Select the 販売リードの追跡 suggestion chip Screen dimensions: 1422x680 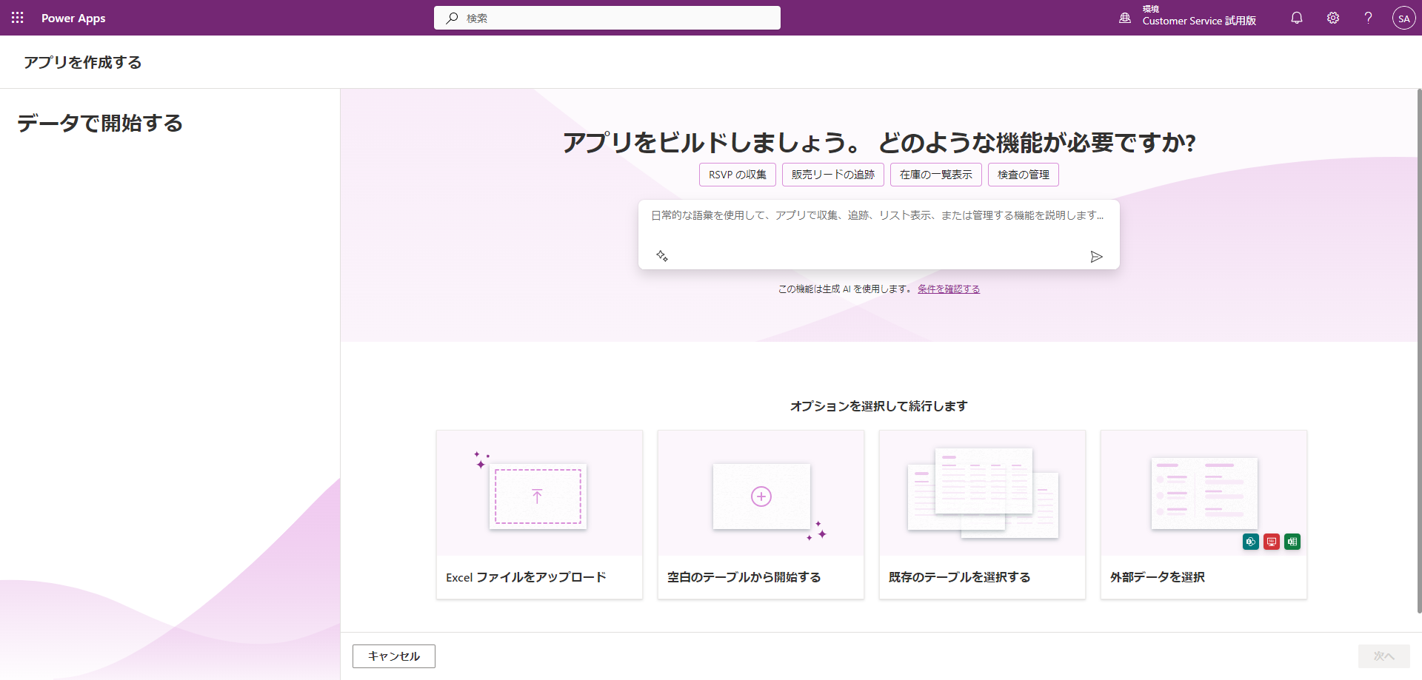pyautogui.click(x=832, y=175)
